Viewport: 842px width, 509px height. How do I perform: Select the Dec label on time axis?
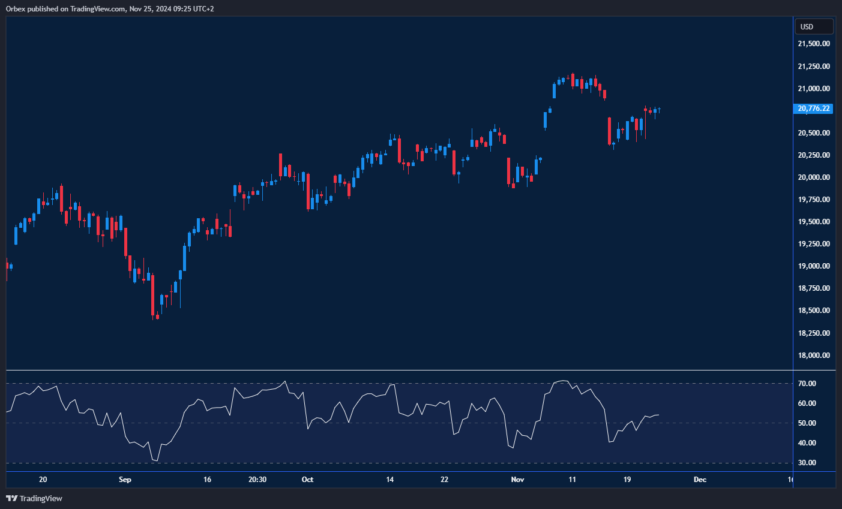coord(700,480)
